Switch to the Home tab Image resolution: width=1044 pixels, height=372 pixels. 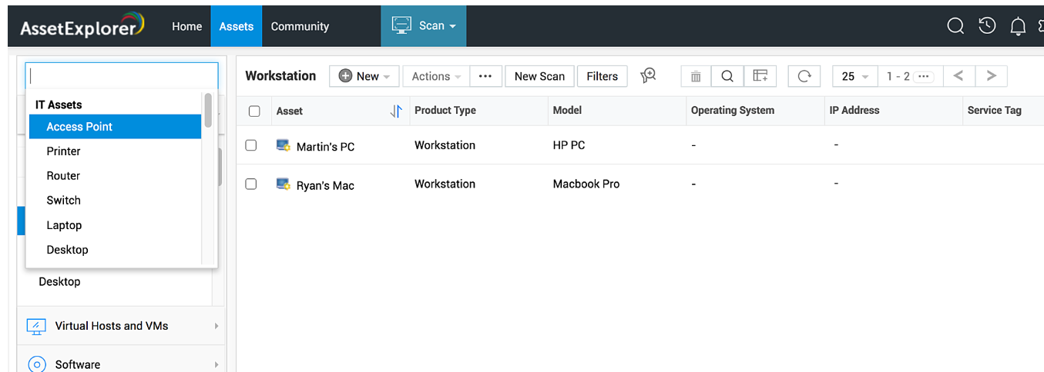(x=186, y=26)
